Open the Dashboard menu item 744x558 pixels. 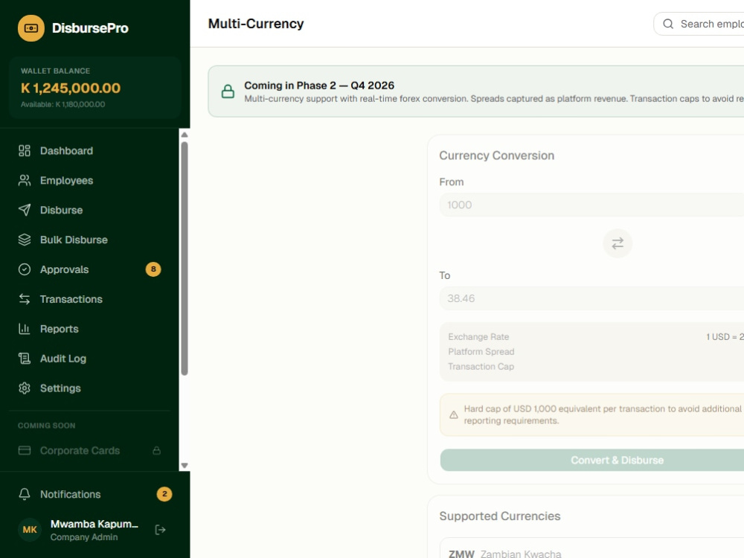tap(90, 151)
